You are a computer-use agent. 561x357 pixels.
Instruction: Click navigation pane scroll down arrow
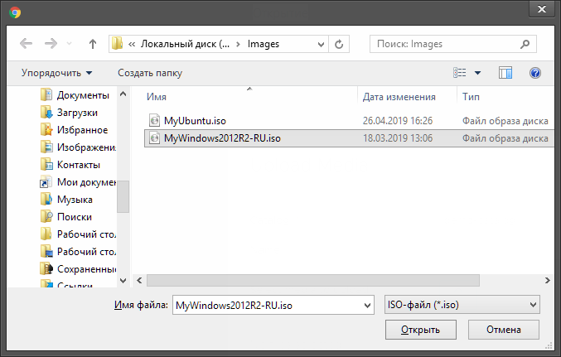123,281
